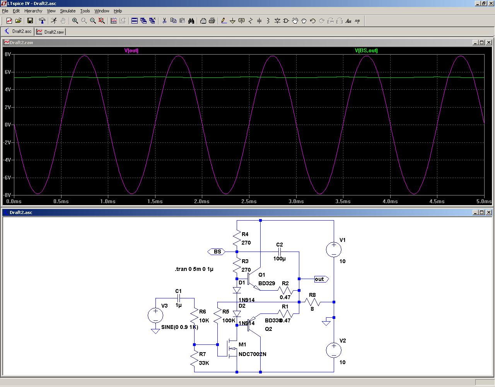Place an Inductor component
This screenshot has width=495, height=387.
click(x=268, y=21)
